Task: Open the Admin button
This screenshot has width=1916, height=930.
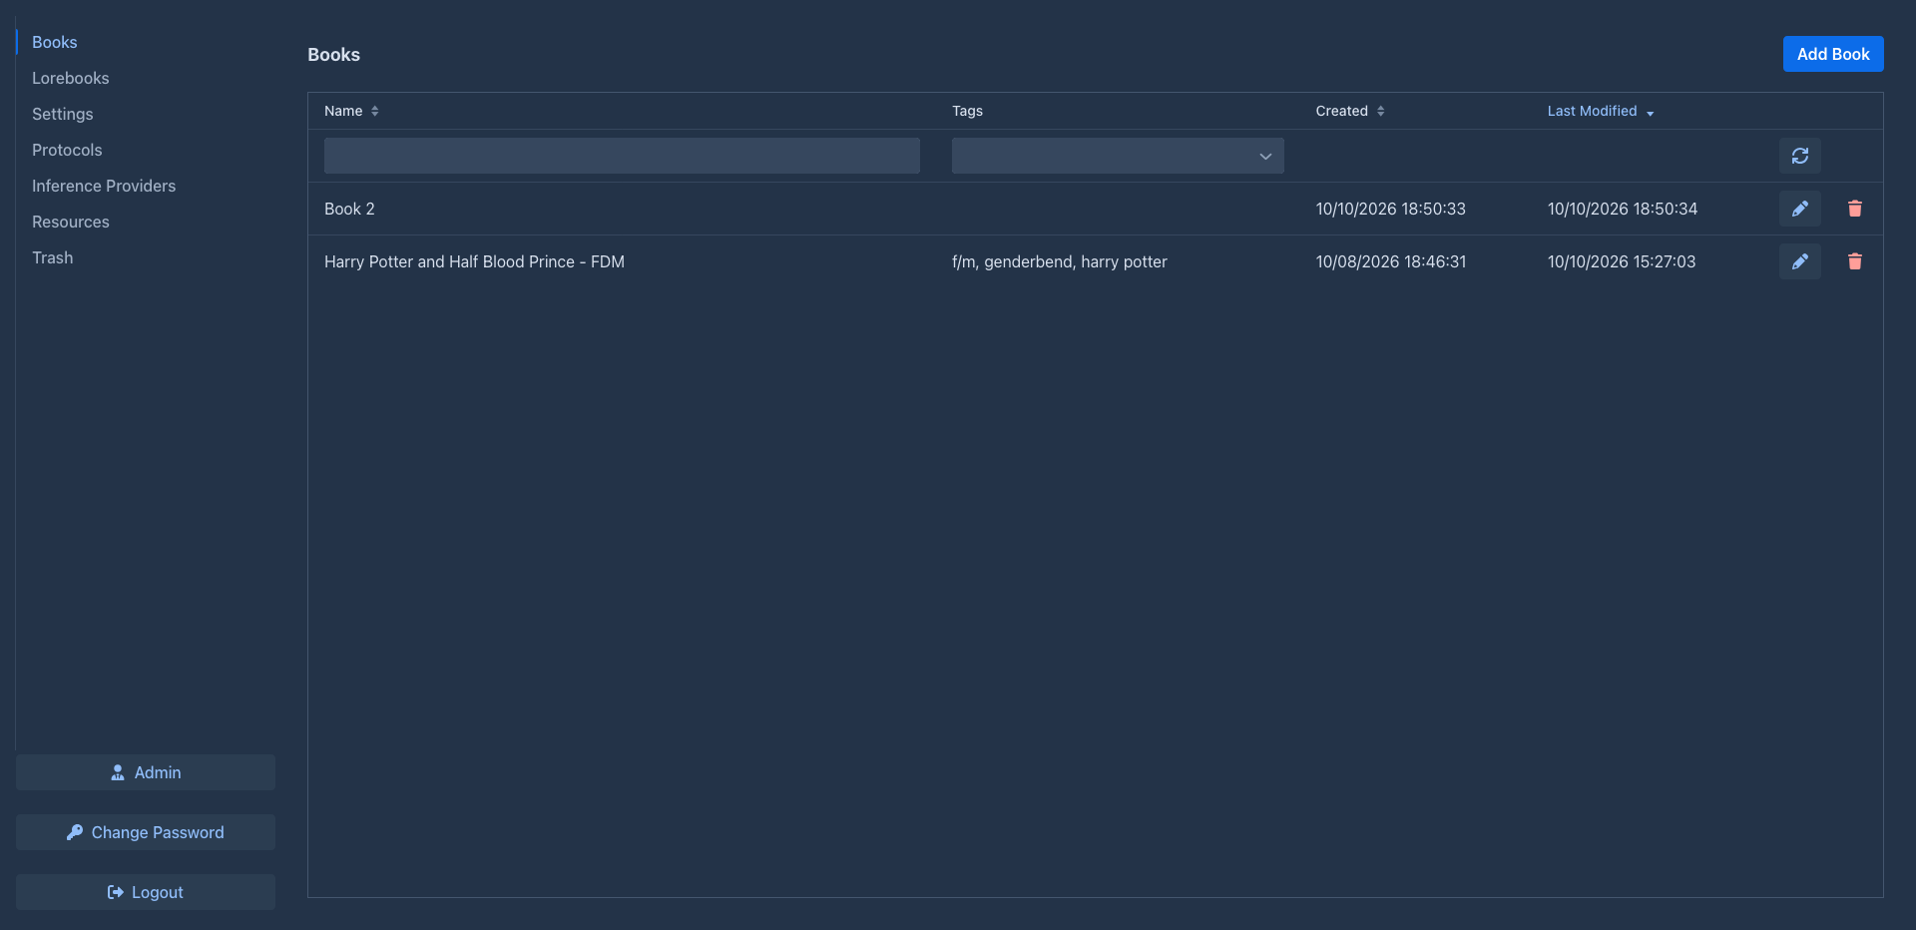Action: pyautogui.click(x=146, y=772)
